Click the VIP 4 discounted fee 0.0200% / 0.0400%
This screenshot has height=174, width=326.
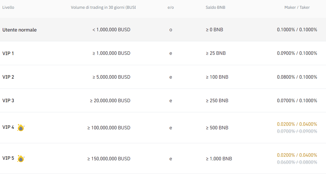point(297,124)
